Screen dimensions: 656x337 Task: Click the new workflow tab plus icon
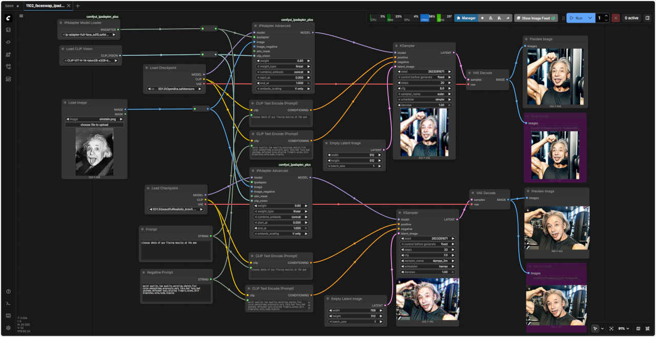click(78, 6)
